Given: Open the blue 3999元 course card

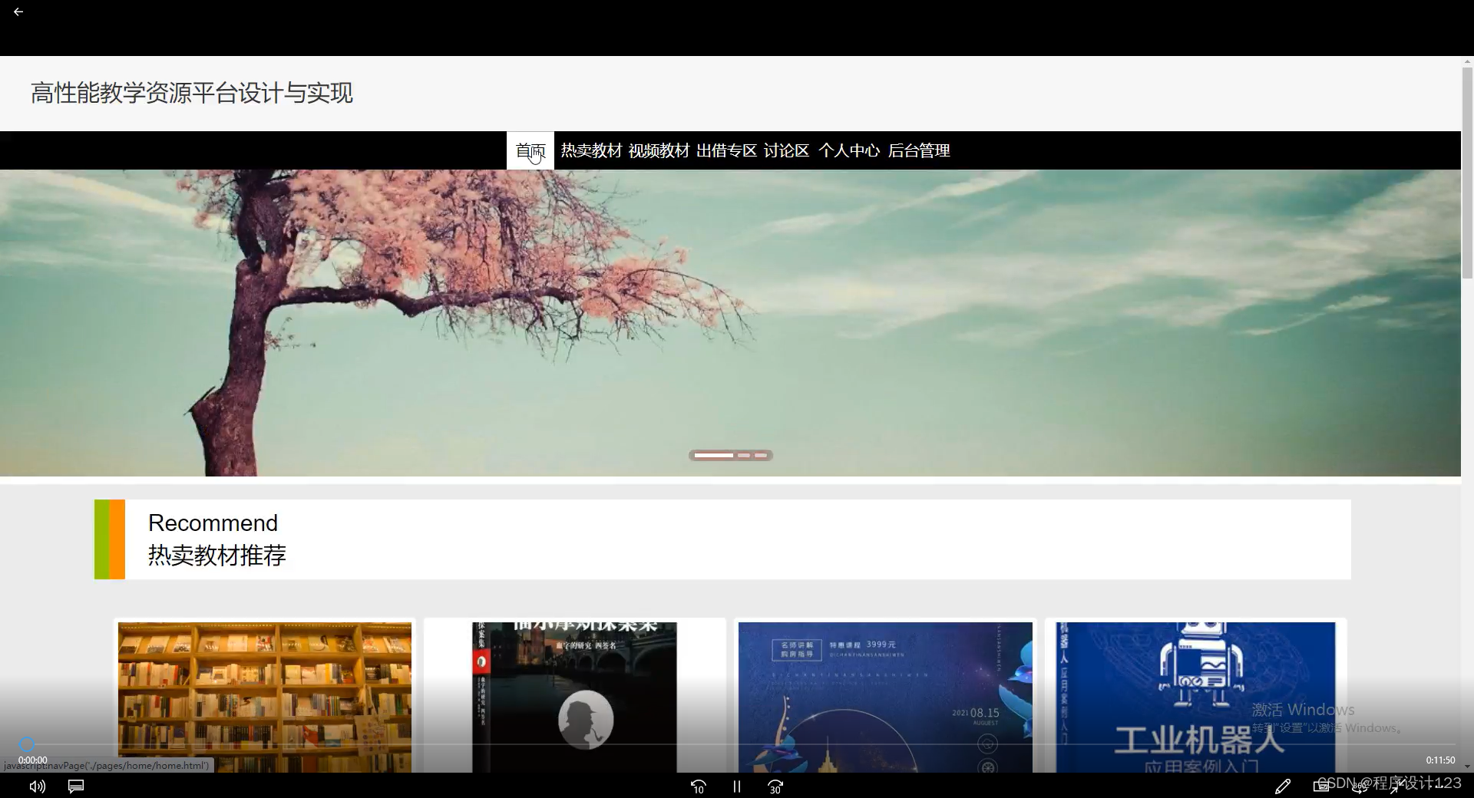Looking at the screenshot, I should point(885,697).
